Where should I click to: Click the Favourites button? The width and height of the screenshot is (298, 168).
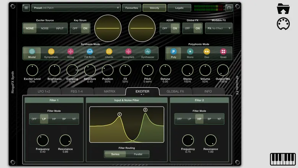pyautogui.click(x=131, y=8)
